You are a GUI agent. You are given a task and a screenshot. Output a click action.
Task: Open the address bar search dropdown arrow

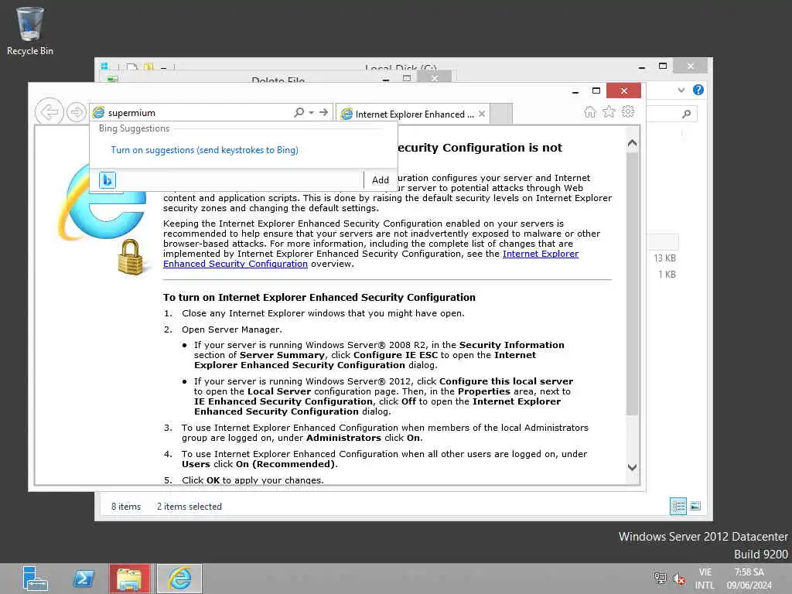(x=312, y=113)
